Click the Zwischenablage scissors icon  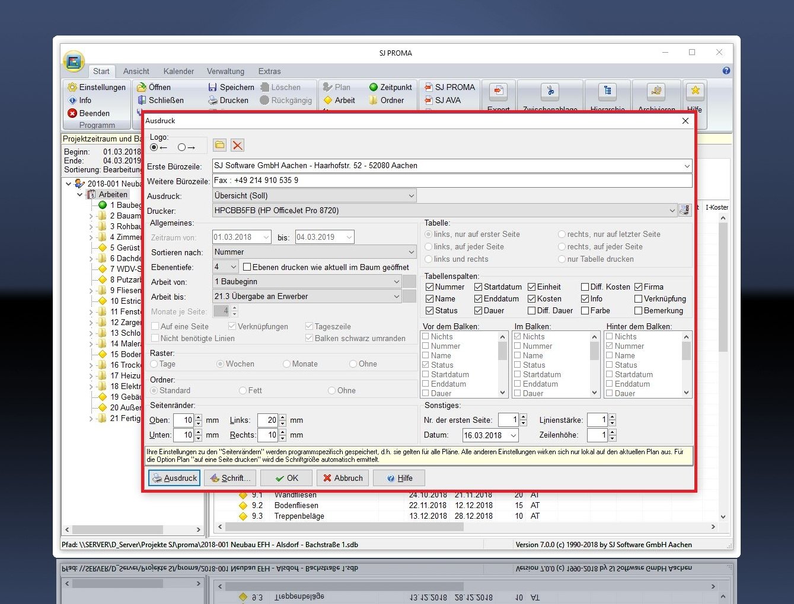[550, 91]
